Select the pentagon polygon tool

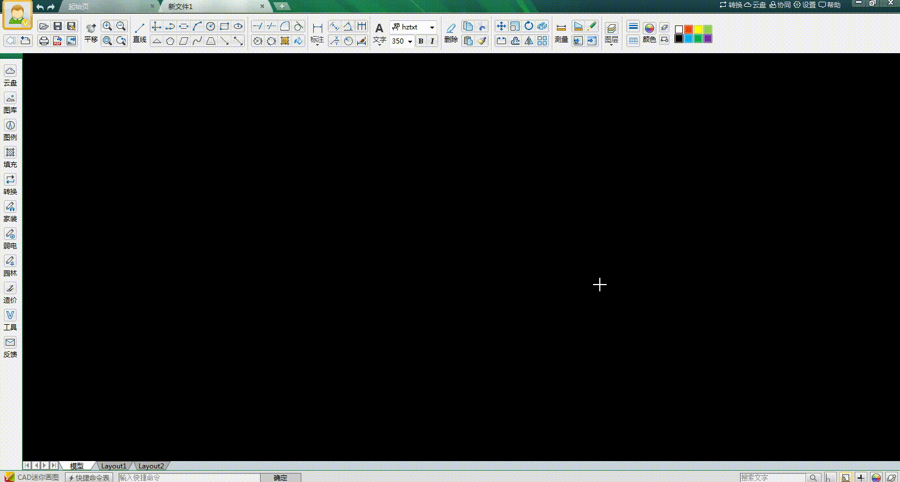[170, 41]
